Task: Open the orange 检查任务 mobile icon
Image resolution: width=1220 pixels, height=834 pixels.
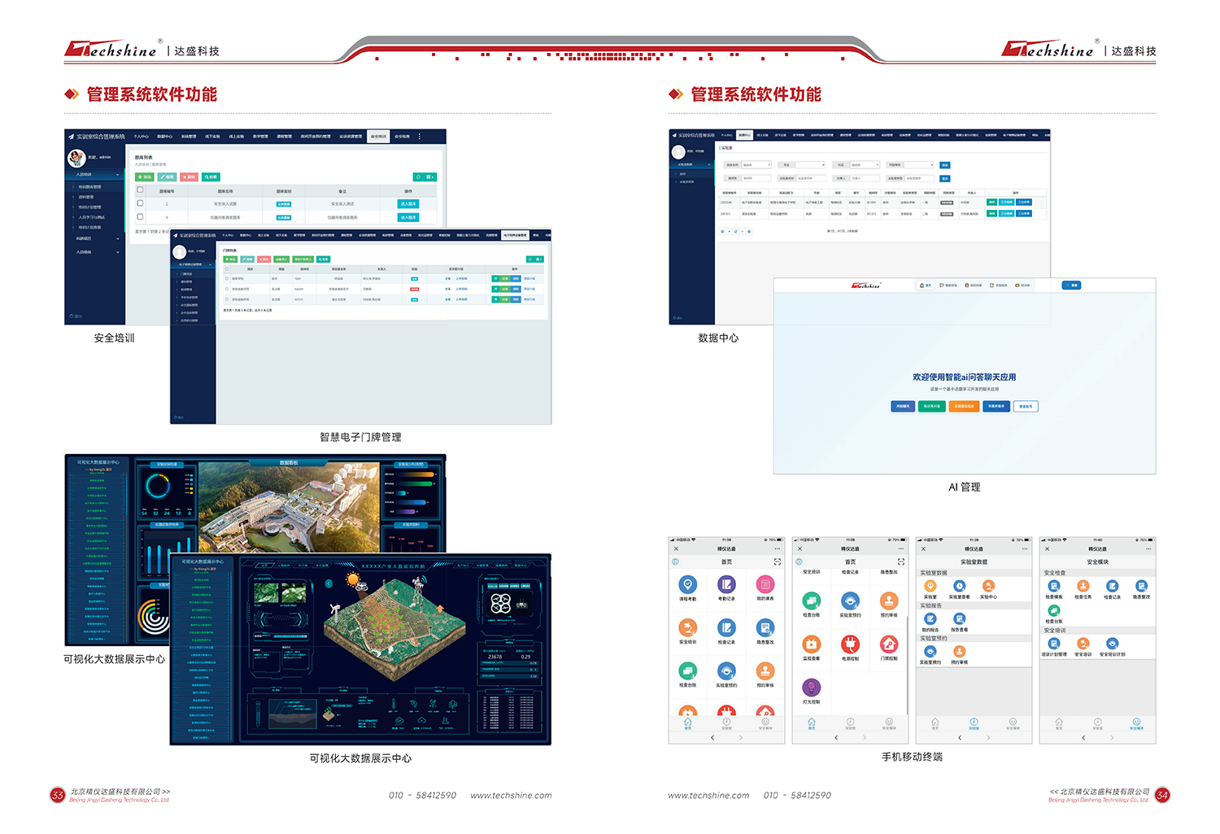Action: (x=1083, y=587)
